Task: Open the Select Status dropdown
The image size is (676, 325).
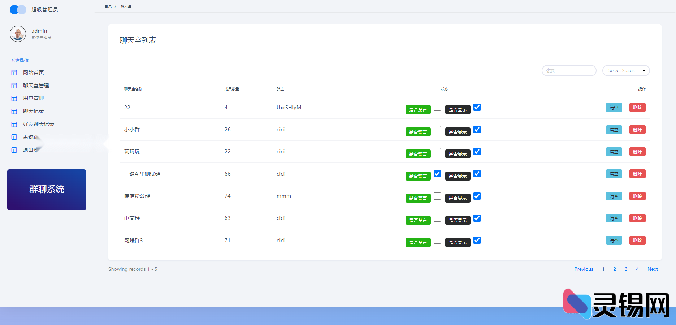Action: [626, 71]
